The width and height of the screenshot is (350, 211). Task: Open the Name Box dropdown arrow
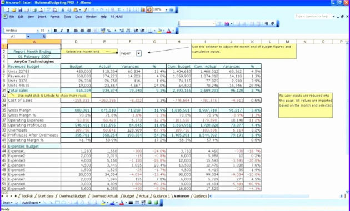28,36
